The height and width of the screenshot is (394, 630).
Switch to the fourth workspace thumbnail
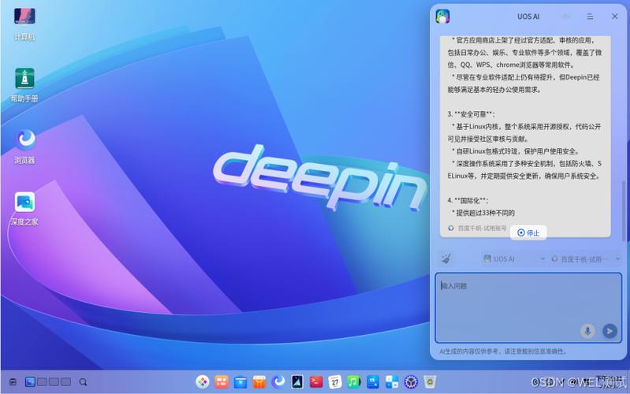[66, 381]
